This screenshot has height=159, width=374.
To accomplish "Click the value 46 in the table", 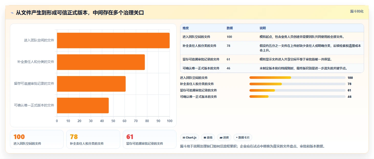I will [228, 68].
